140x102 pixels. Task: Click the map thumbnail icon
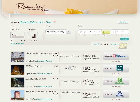pyautogui.click(x=123, y=46)
